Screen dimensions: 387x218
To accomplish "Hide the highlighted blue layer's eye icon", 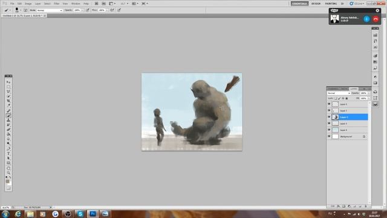I will tap(329, 117).
